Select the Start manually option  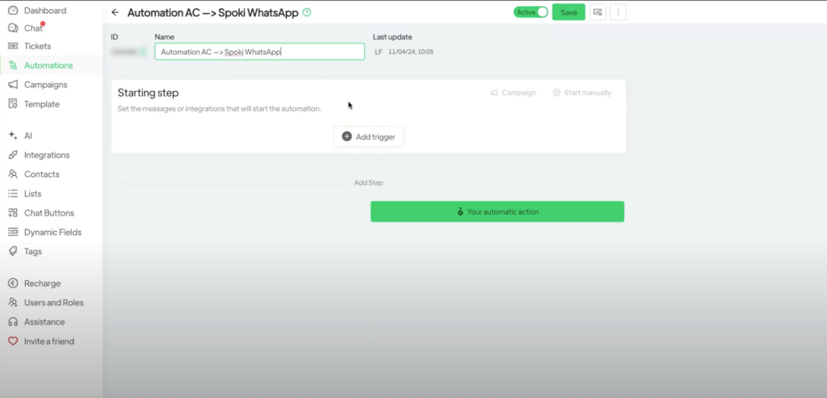(x=581, y=93)
